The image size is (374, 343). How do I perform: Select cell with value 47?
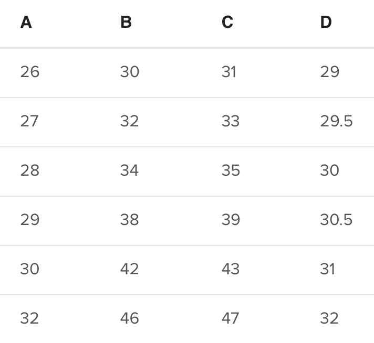(x=230, y=318)
